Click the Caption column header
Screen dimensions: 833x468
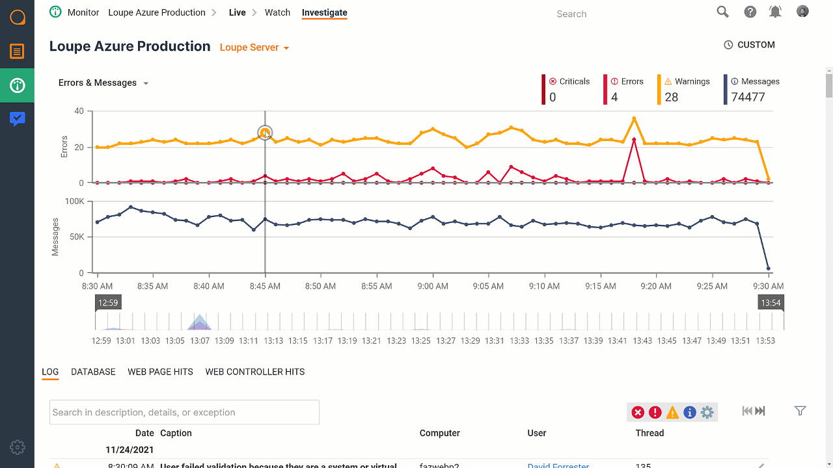click(176, 433)
